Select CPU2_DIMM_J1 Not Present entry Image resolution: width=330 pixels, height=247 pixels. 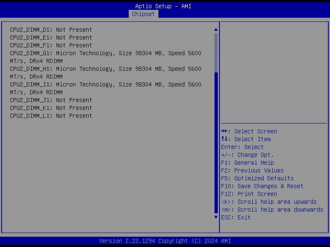[51, 100]
